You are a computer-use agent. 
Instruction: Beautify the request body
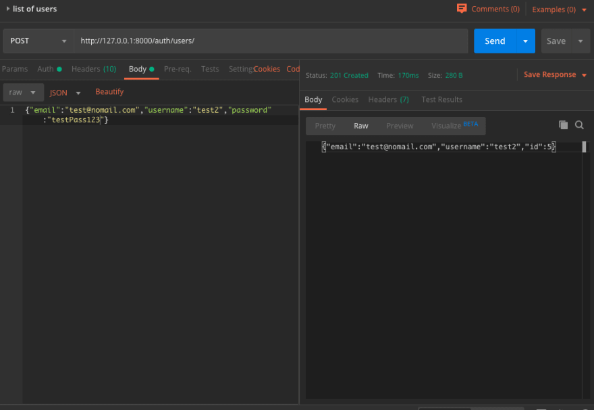point(109,92)
